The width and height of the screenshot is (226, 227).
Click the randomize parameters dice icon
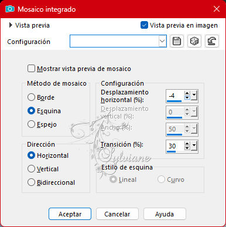coord(194,41)
